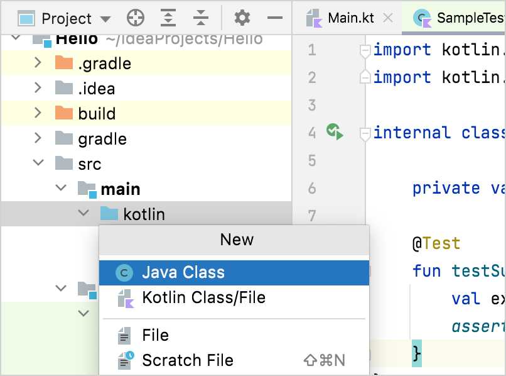
Task: Open the Project view dropdown
Action: click(105, 19)
